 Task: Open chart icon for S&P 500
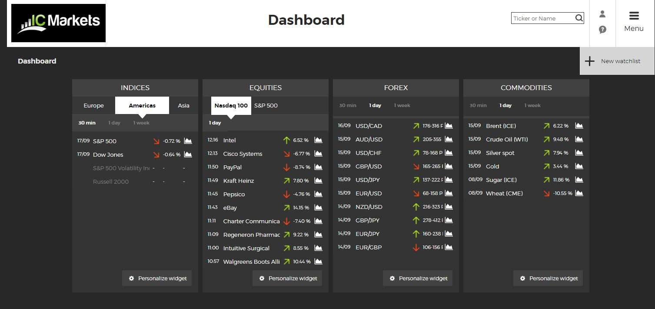(188, 141)
